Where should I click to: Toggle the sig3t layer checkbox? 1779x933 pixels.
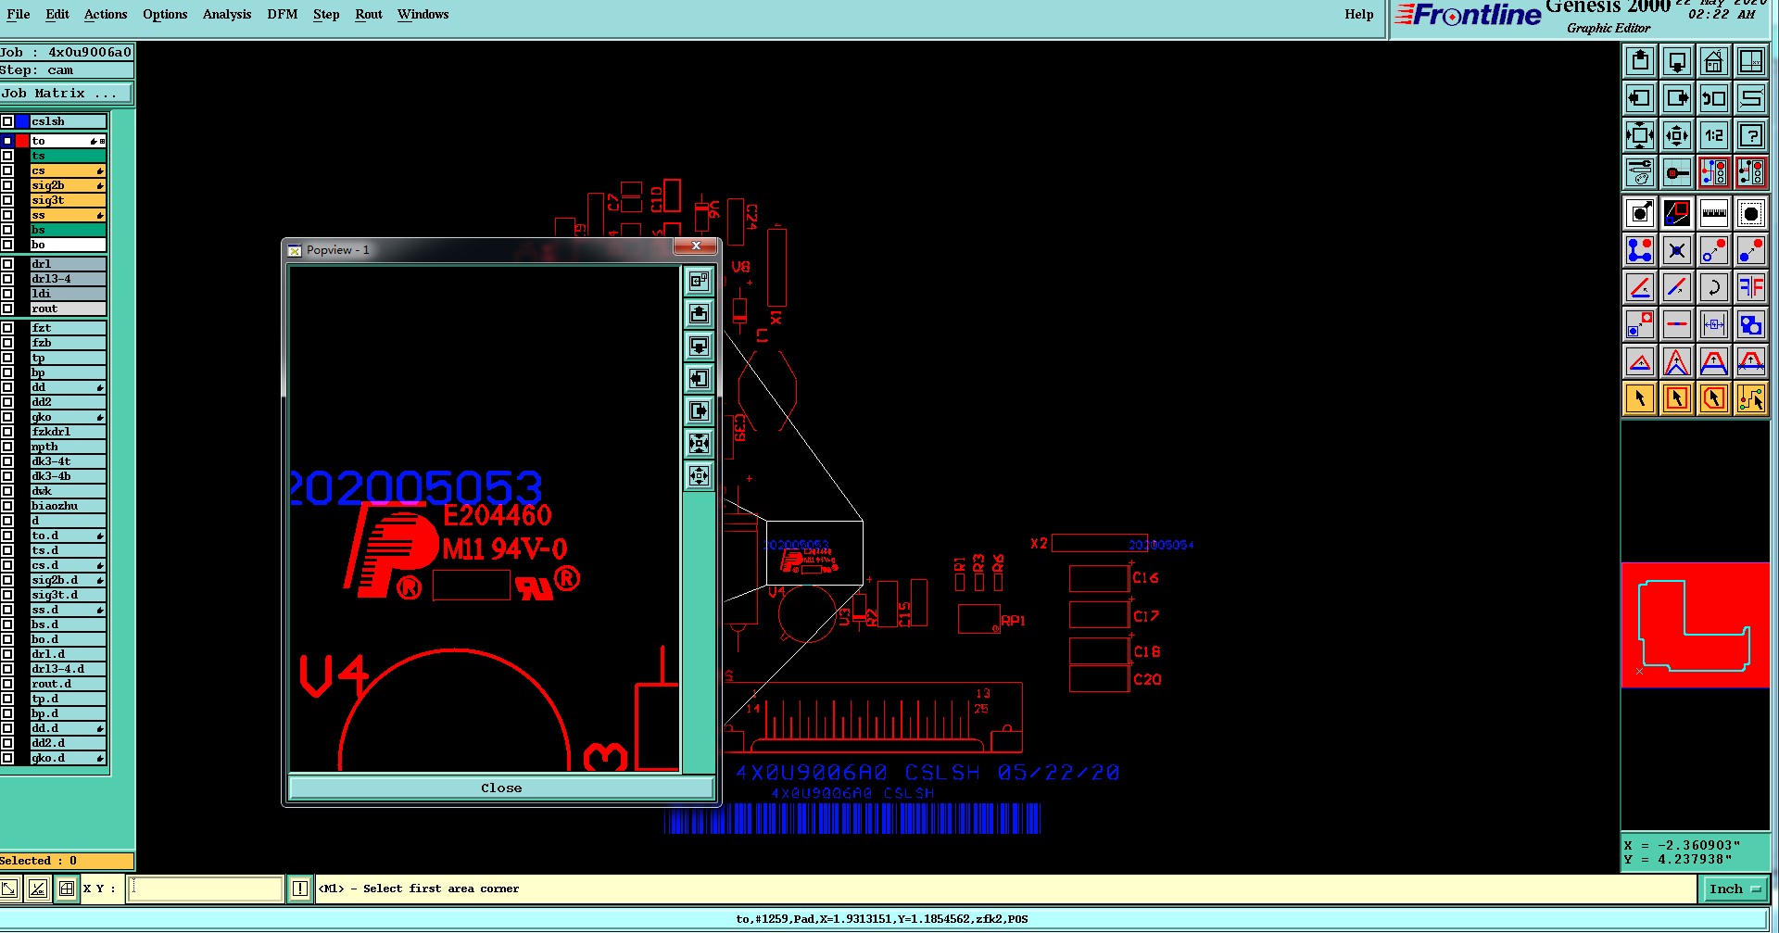click(x=7, y=200)
